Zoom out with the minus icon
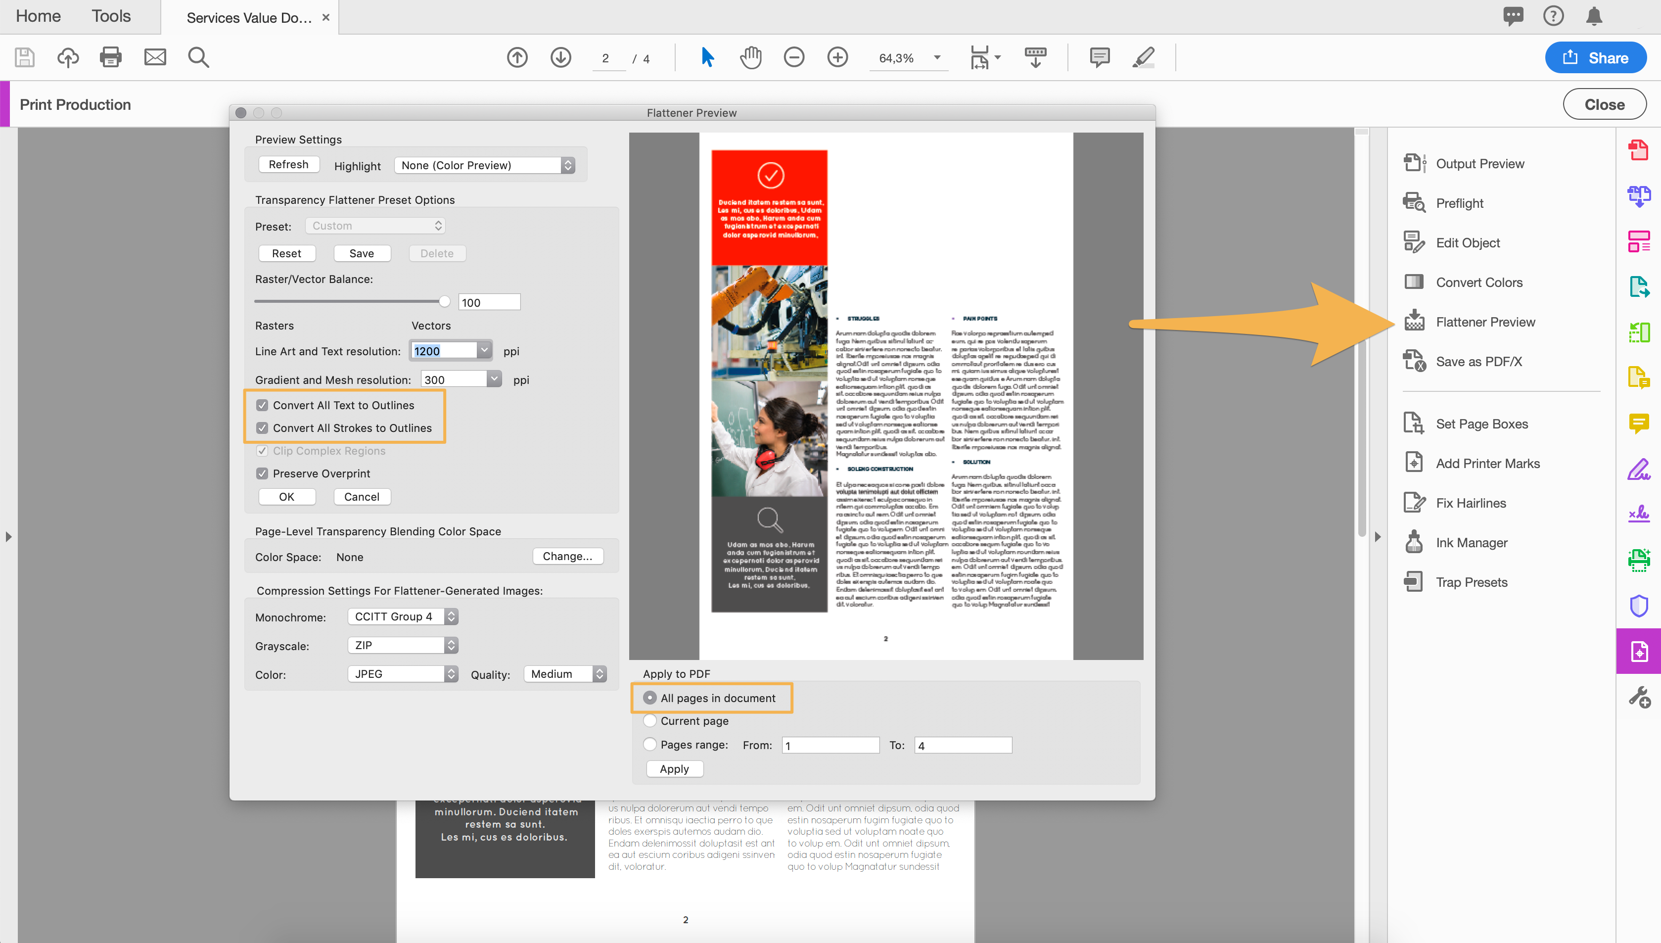The image size is (1661, 943). pyautogui.click(x=793, y=58)
